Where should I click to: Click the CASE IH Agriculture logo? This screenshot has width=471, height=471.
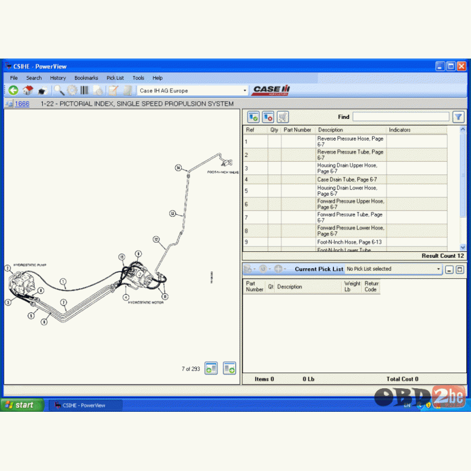click(x=271, y=90)
